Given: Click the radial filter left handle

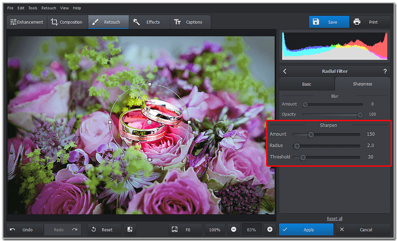Looking at the screenshot, I should (110, 122).
